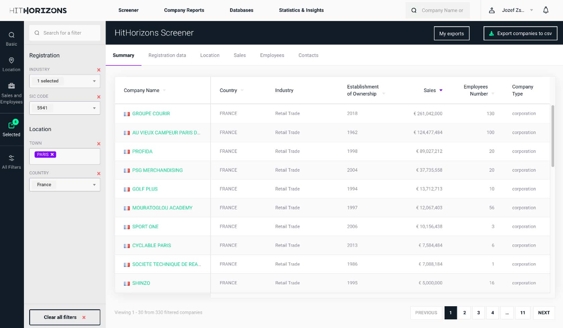Switch to the Employees tab
Viewport: 563px width, 328px height.
point(272,55)
